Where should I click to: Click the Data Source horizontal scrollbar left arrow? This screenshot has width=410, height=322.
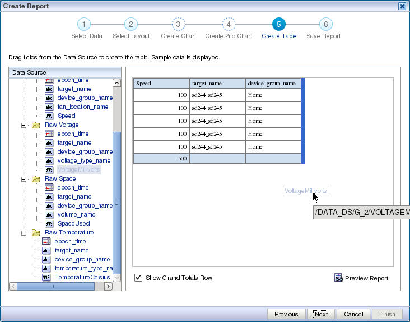(x=13, y=287)
